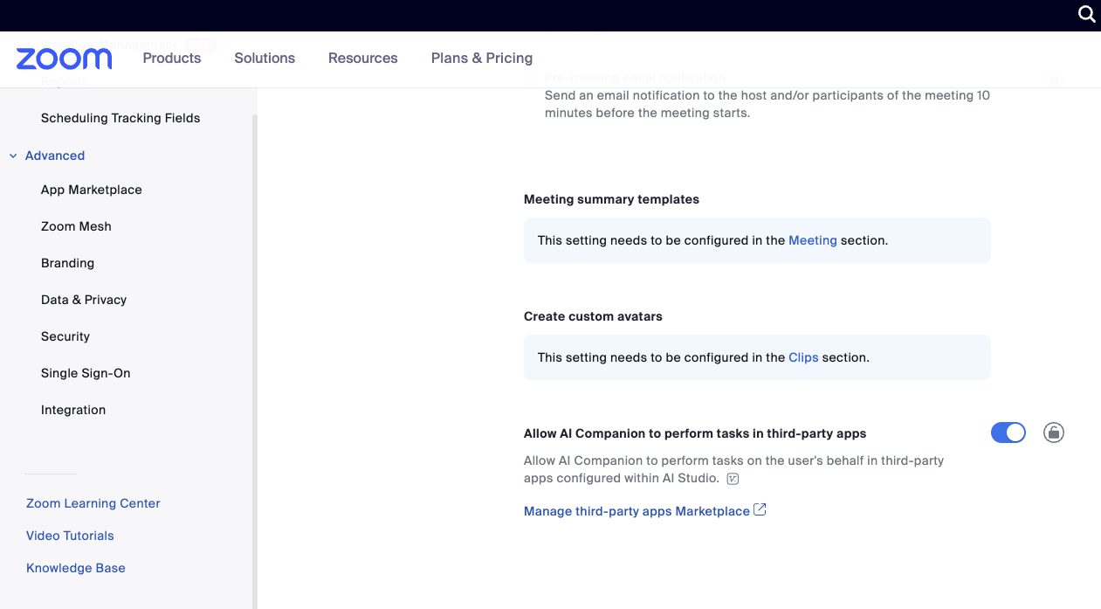Disable AI Companion third-party apps toggle
The image size is (1101, 609).
click(1008, 433)
